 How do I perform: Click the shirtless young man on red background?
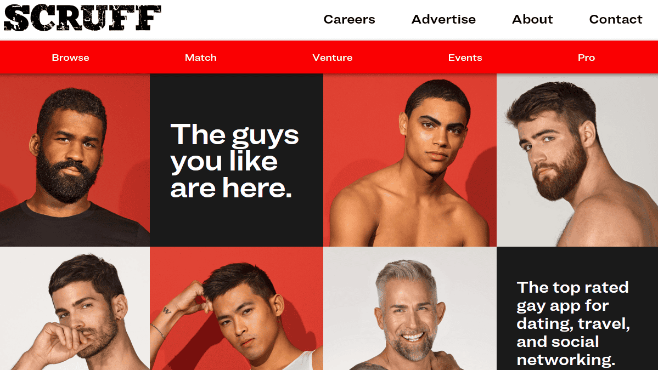coord(409,160)
